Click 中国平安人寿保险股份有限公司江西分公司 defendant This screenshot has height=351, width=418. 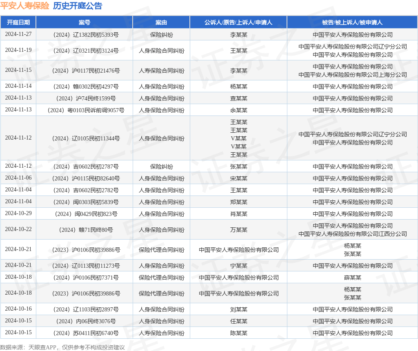[352, 234]
